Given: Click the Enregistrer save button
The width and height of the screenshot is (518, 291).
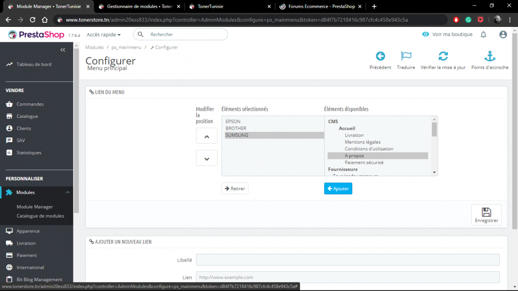Looking at the screenshot, I should pos(486,215).
